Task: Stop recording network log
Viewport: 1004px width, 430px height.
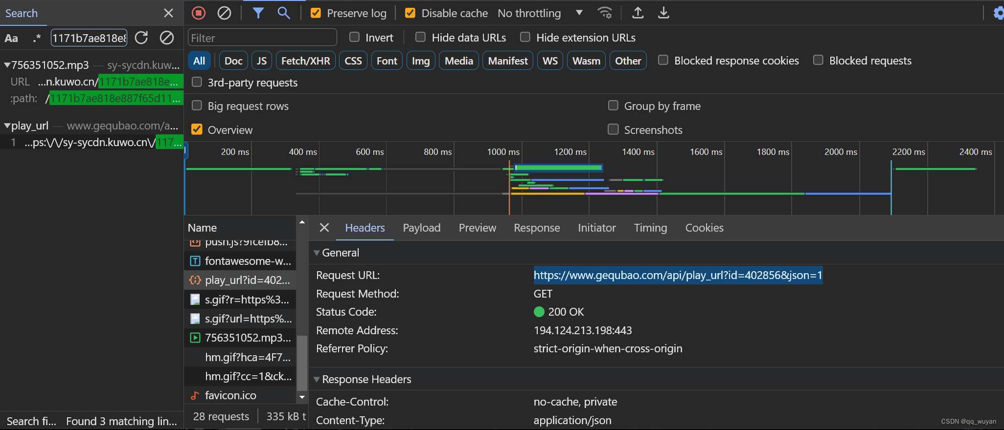Action: 199,13
